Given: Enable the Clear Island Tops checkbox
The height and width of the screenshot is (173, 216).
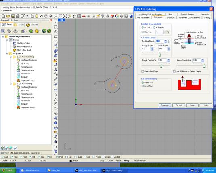Looking at the screenshot, I should click(x=143, y=72).
